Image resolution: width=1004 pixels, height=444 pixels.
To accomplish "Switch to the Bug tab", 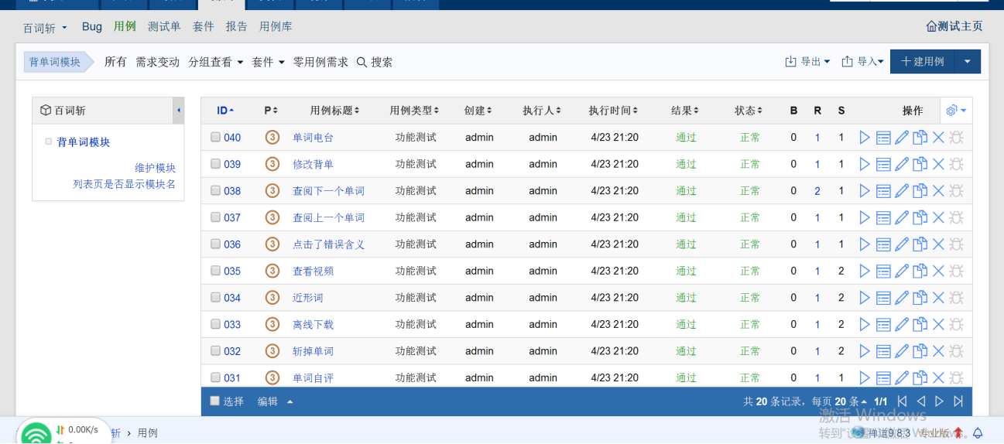I will point(92,26).
